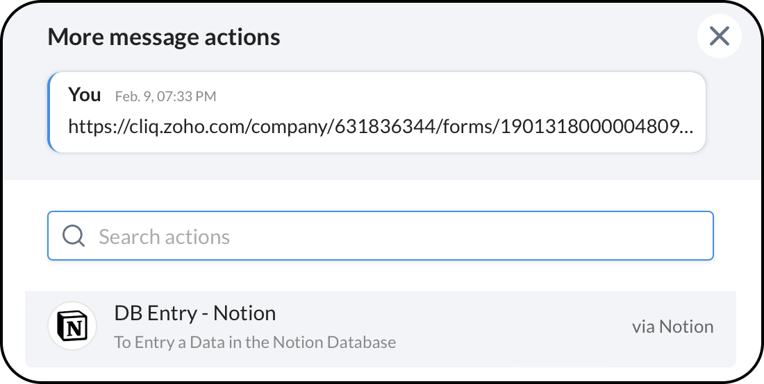Click the "via Notion" label
The image size is (764, 384).
(672, 327)
